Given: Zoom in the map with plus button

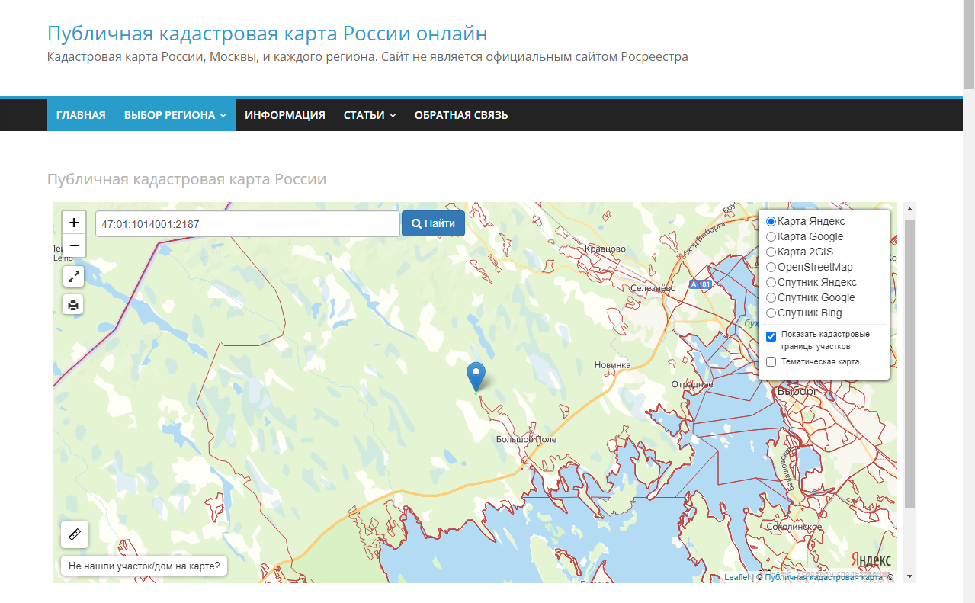Looking at the screenshot, I should pos(74,223).
